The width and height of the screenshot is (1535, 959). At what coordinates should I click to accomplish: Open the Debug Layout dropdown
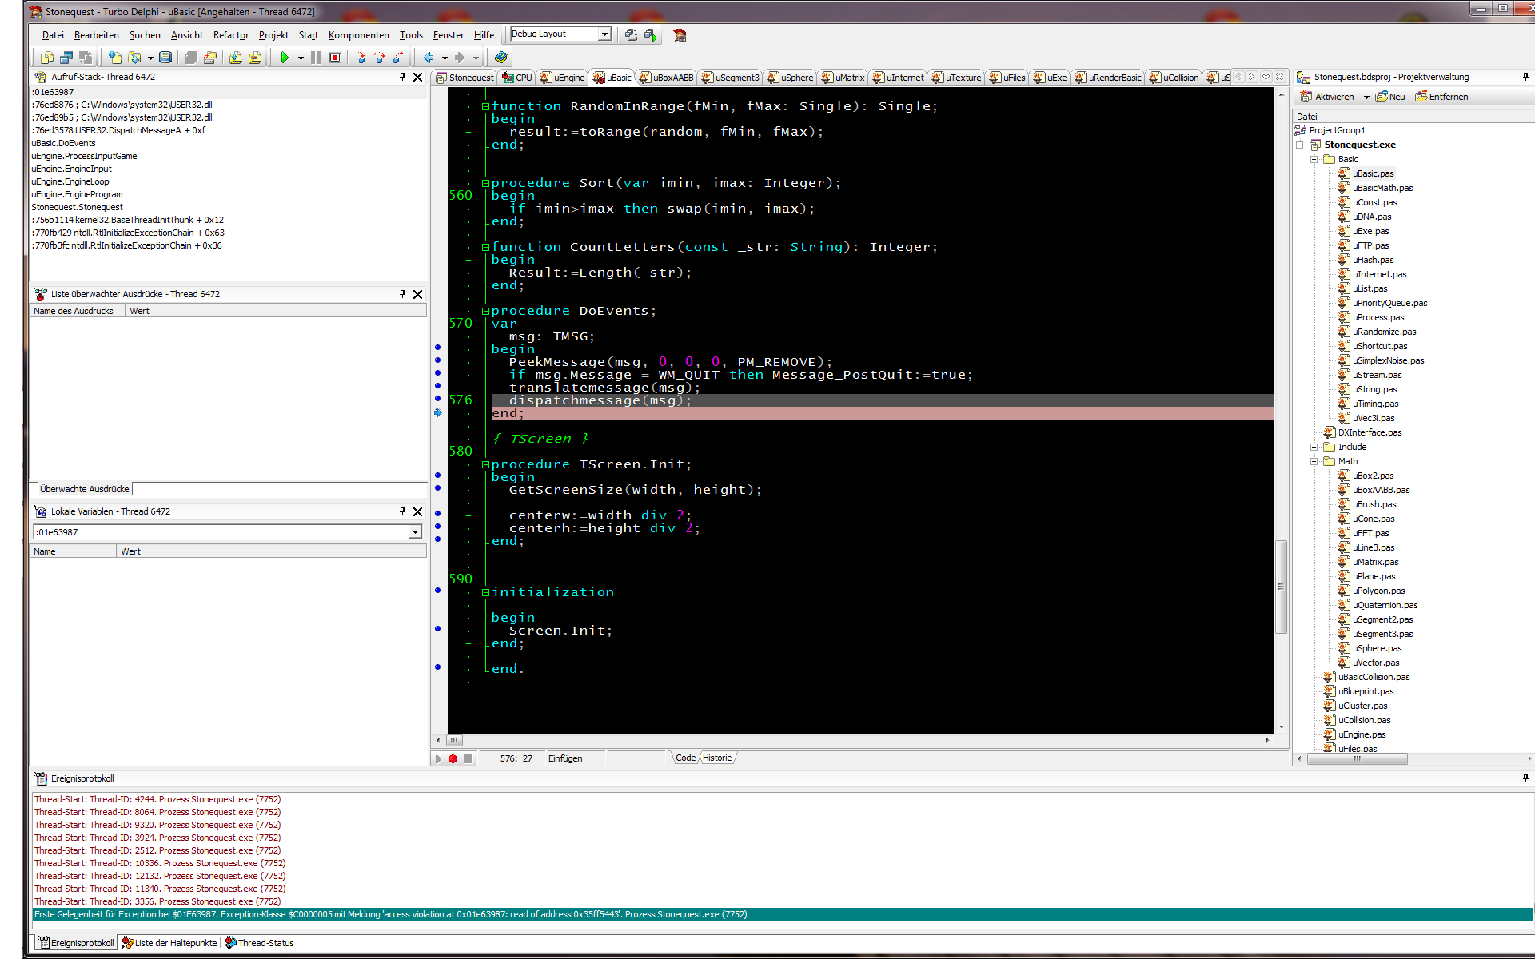[604, 34]
